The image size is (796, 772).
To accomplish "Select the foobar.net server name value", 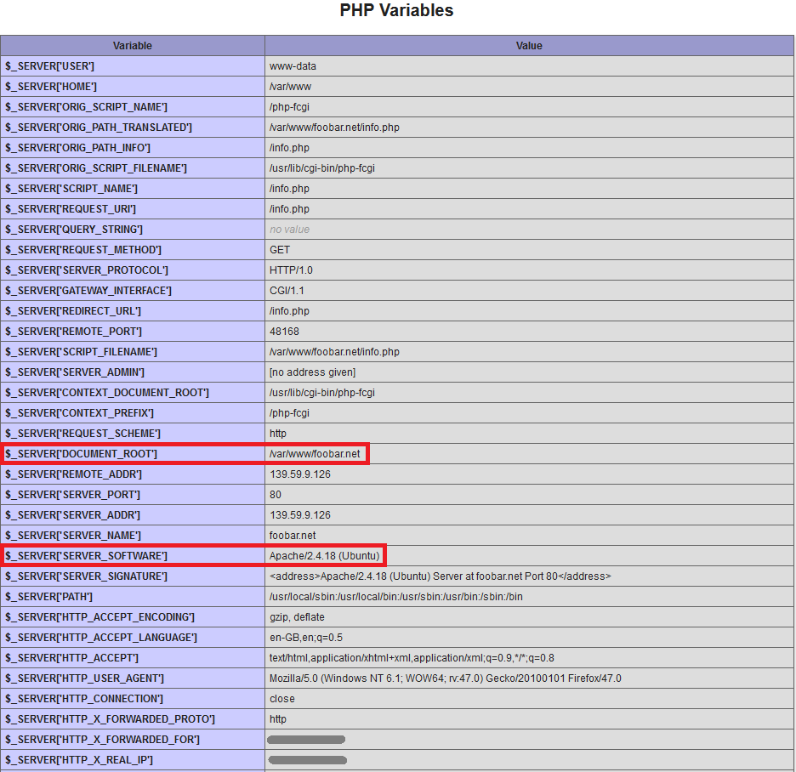I will [293, 536].
